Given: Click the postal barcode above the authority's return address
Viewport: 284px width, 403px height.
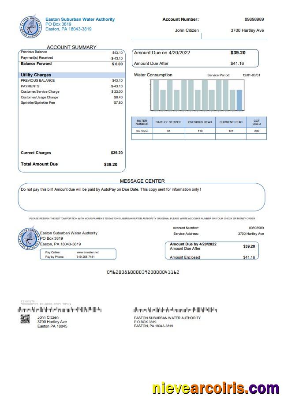Looking at the screenshot, I should pos(169,310).
